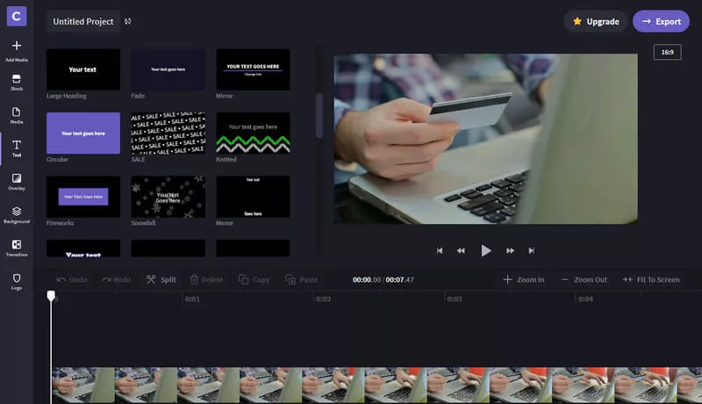Click Delete in the timeline toolbar
This screenshot has width=702, height=404.
click(x=206, y=279)
